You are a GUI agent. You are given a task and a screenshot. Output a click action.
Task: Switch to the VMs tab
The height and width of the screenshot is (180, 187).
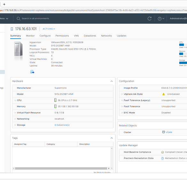pos(76,36)
